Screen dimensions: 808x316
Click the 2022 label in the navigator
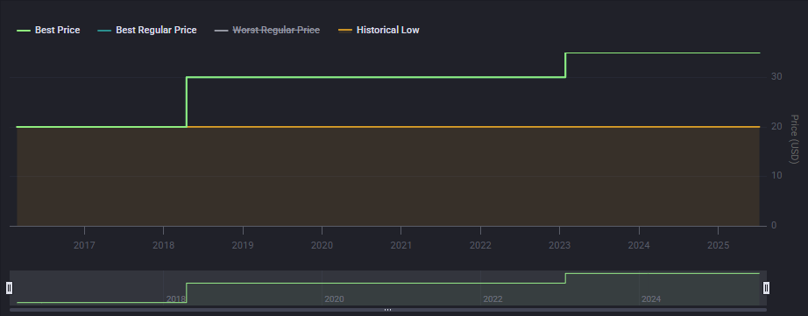tap(493, 299)
